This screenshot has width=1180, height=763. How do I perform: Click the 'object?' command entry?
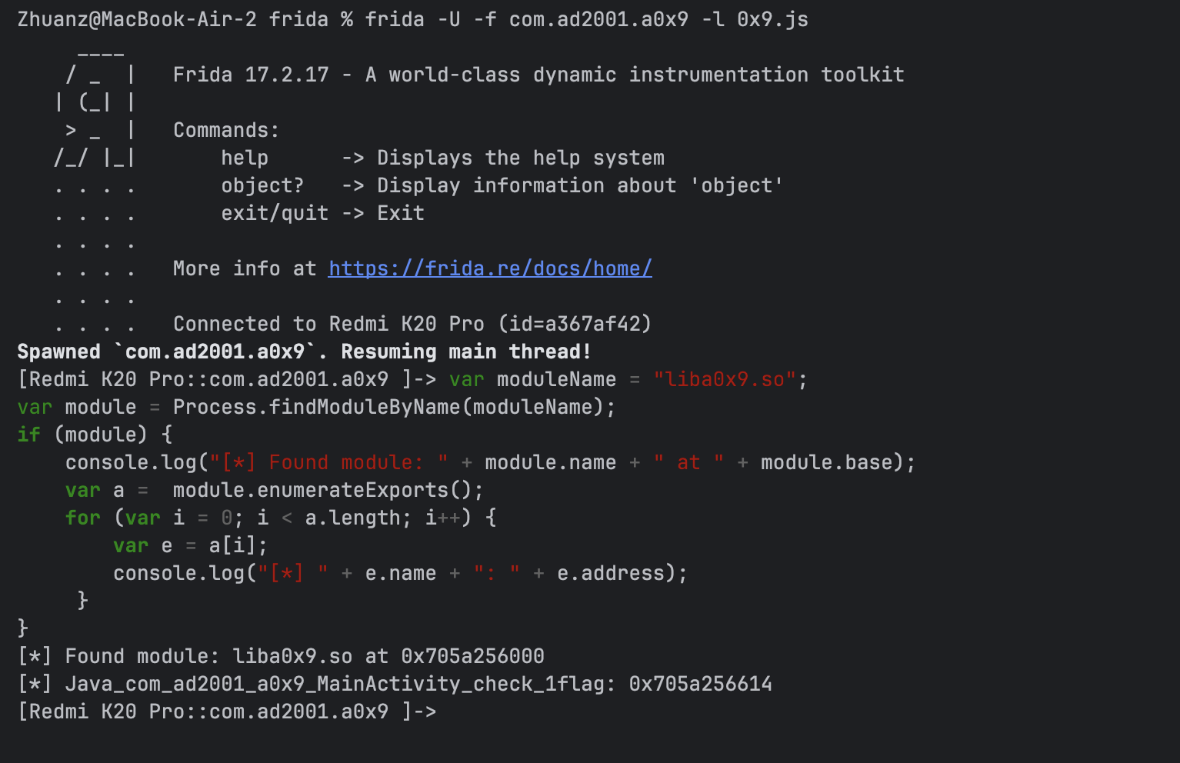262,185
